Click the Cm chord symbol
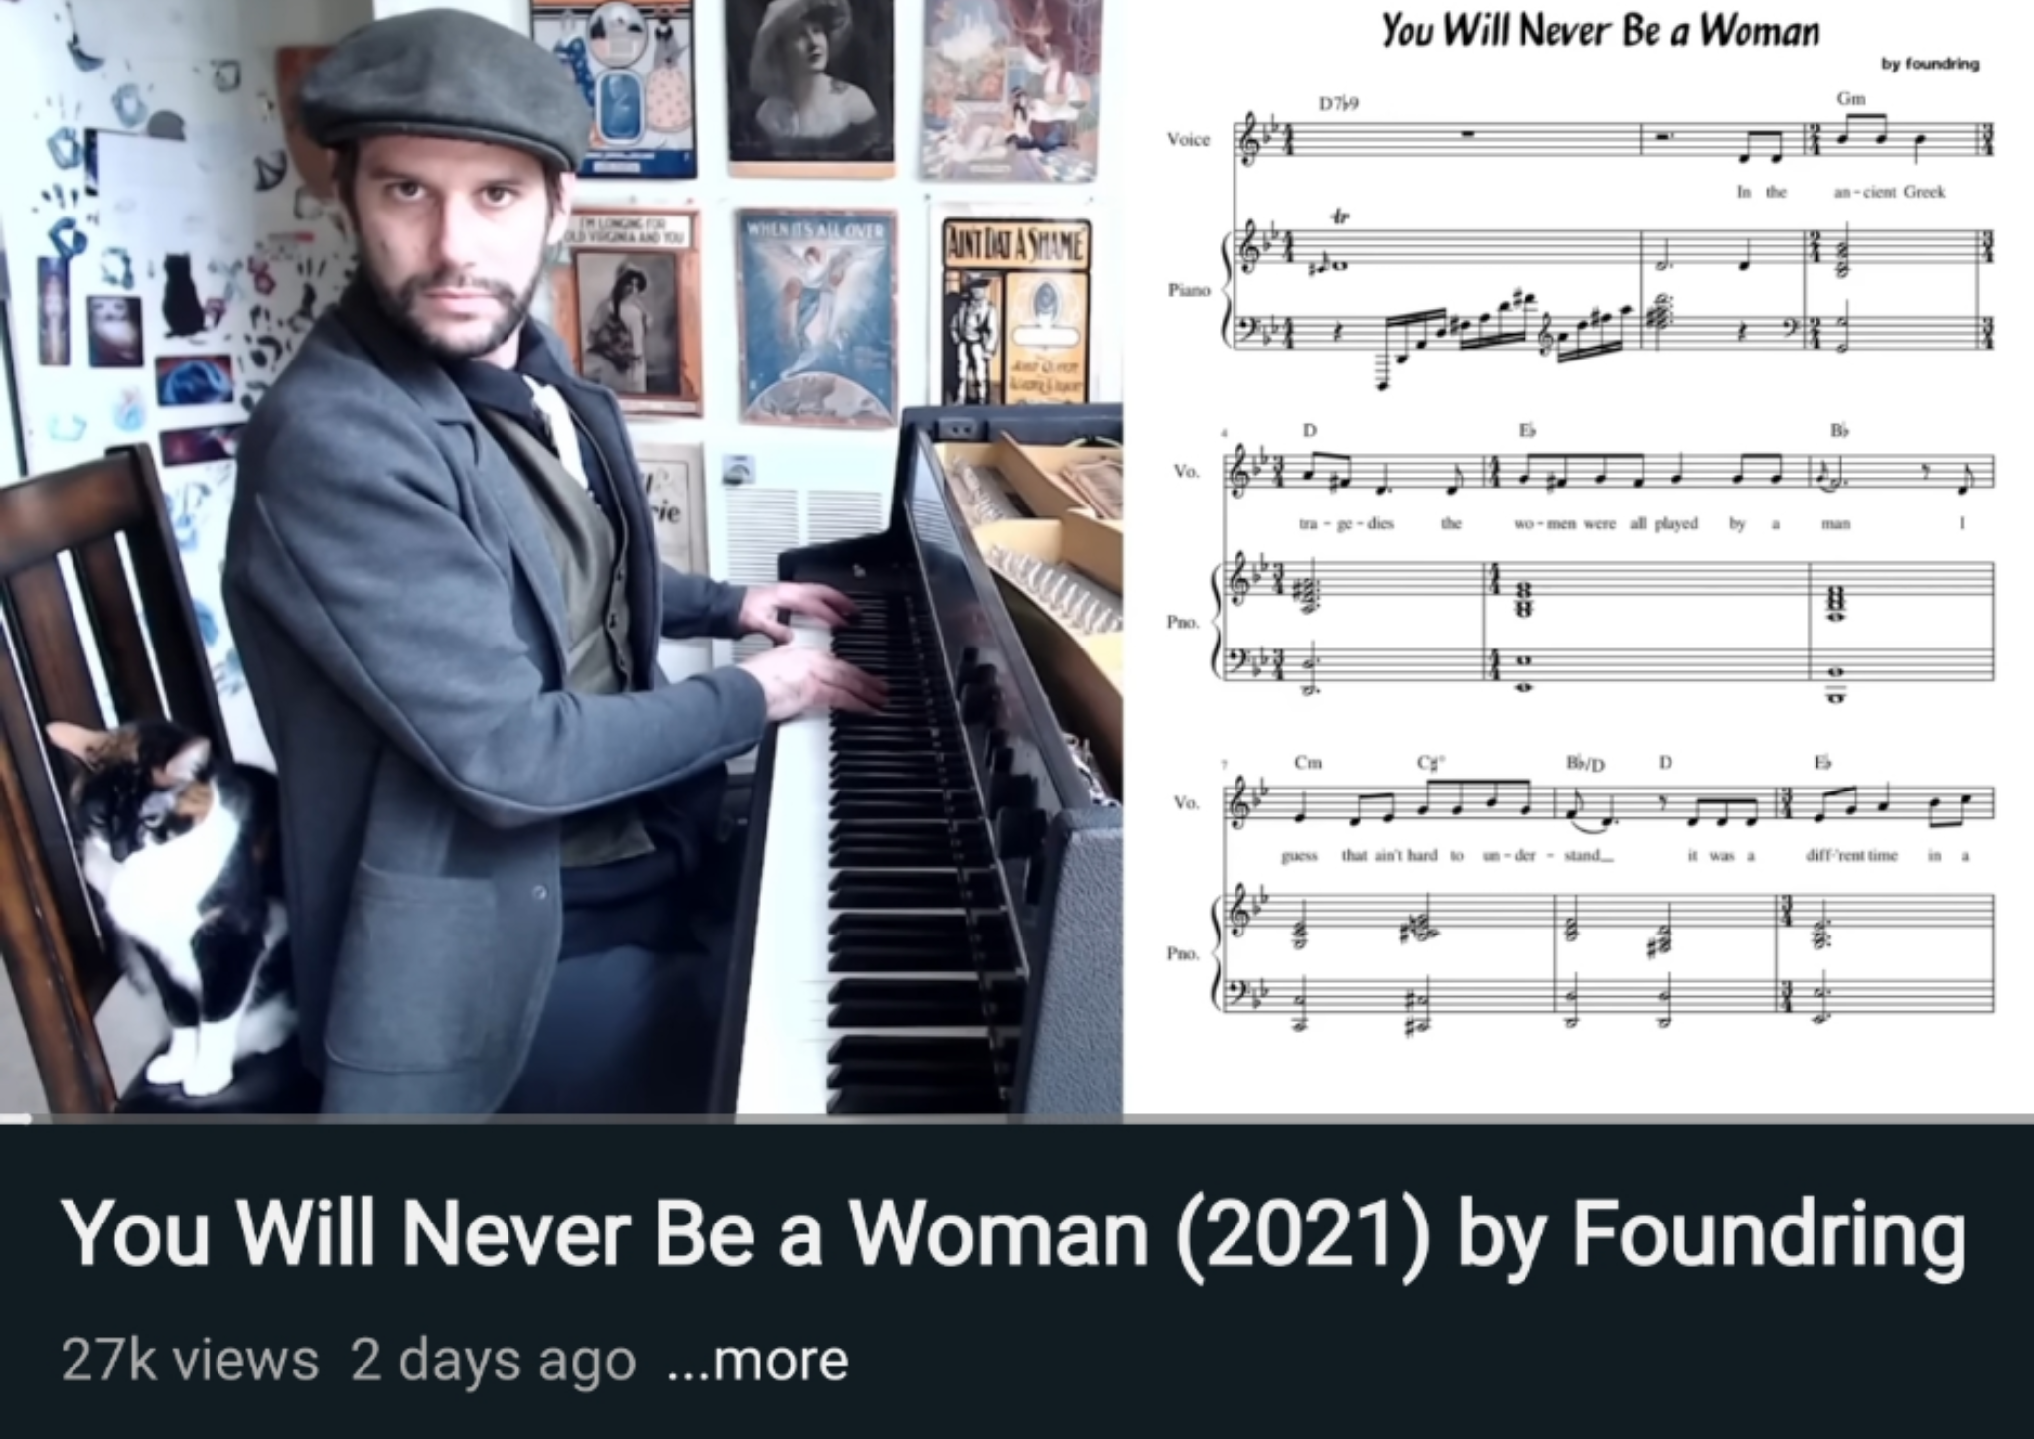The height and width of the screenshot is (1439, 2034). click(x=1308, y=763)
